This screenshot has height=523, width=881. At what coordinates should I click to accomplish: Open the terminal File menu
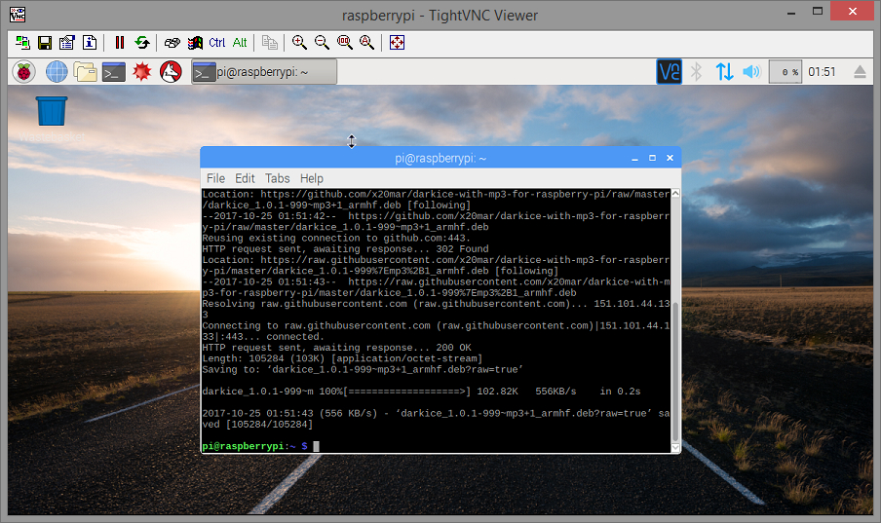215,178
